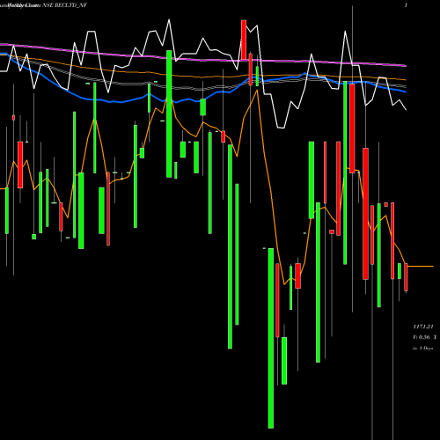
Task: Click the 'in 5 Days' label
Action: [423, 348]
